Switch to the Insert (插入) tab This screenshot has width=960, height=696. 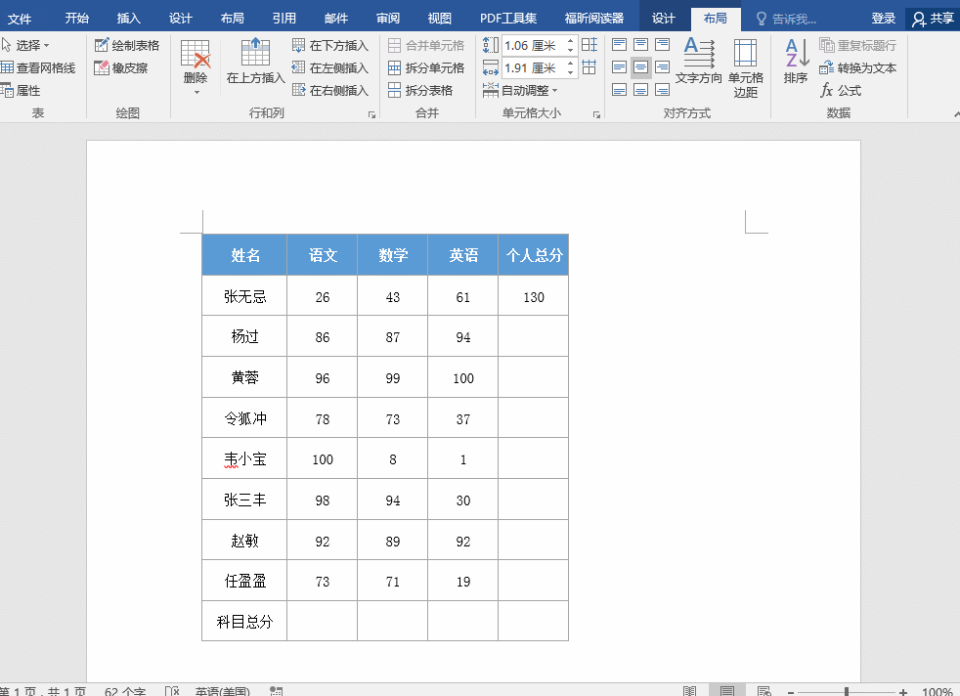point(128,19)
